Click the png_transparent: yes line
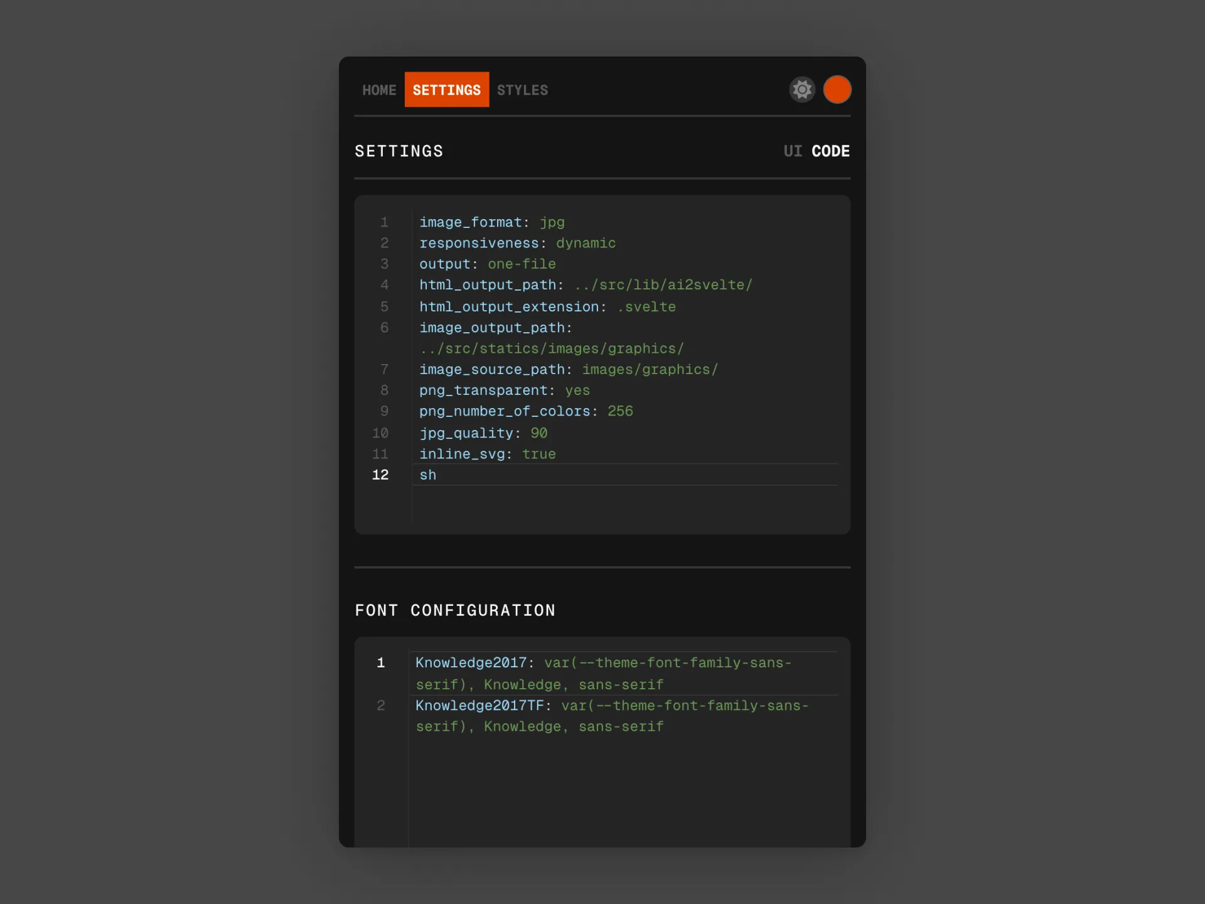The image size is (1205, 904). pyautogui.click(x=505, y=390)
